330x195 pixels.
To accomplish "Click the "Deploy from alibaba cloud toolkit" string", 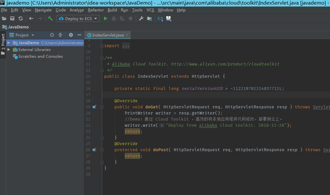I will pos(226,125).
